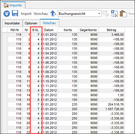Click the Md-Nr cell in row 1
135x134 pixels.
click(15, 35)
